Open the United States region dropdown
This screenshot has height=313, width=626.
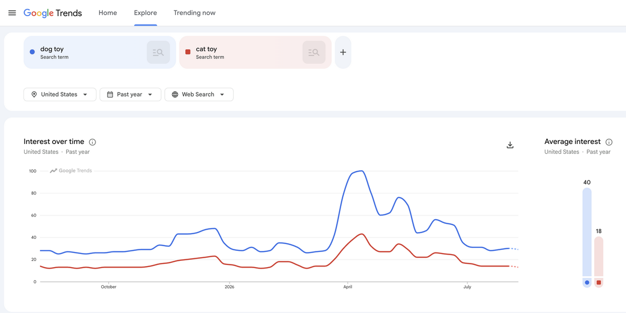(x=60, y=94)
